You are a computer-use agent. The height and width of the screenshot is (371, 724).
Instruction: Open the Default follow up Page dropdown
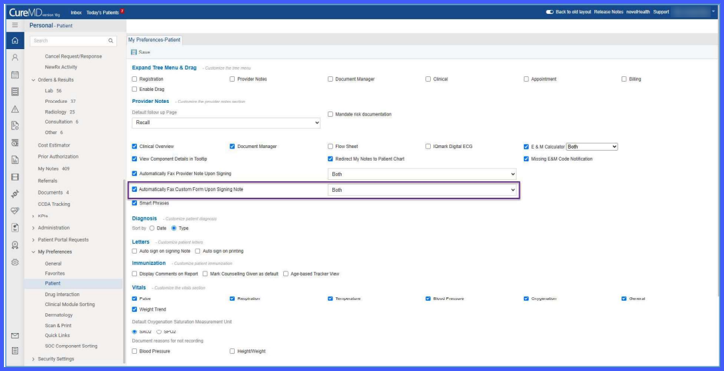click(x=226, y=123)
